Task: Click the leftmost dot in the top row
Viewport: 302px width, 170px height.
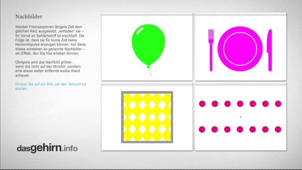Action: click(x=202, y=104)
